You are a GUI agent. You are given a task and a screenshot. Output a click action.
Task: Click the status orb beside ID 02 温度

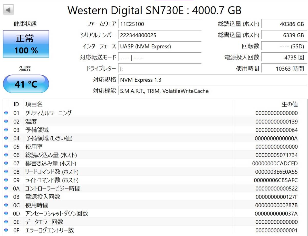[x=6, y=121]
